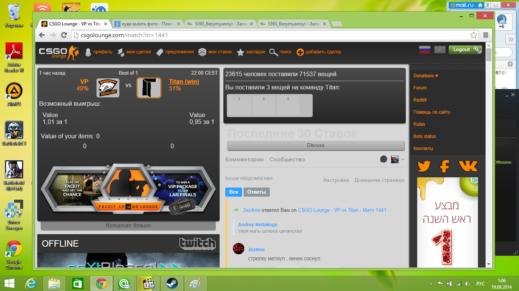Click the предложения tag icon
Screen dimensions: 519x291
[x=160, y=52]
